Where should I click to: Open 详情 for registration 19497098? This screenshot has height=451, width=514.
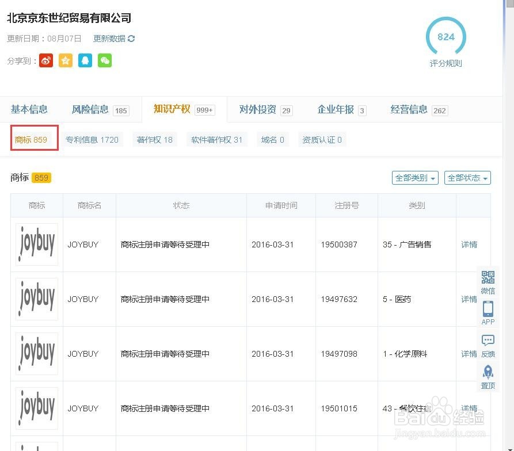click(469, 354)
